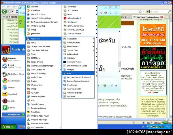The height and width of the screenshot is (135, 173).
Task: Open µTorrent in All Programs list
Action: point(44,7)
